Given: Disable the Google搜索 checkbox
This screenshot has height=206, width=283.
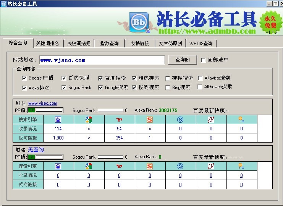Looking at the screenshot, I should [100, 88].
